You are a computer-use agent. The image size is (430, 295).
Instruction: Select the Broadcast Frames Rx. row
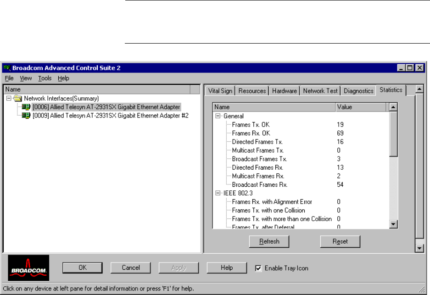click(x=260, y=184)
